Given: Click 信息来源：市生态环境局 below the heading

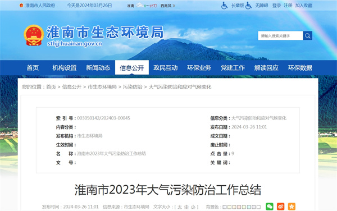Looking at the screenshot, I should pos(126,207).
